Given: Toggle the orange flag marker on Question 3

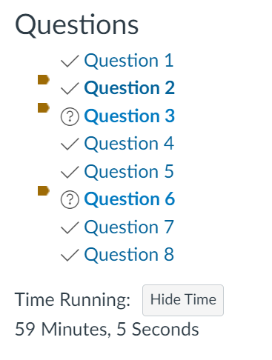Looking at the screenshot, I should point(44,107).
